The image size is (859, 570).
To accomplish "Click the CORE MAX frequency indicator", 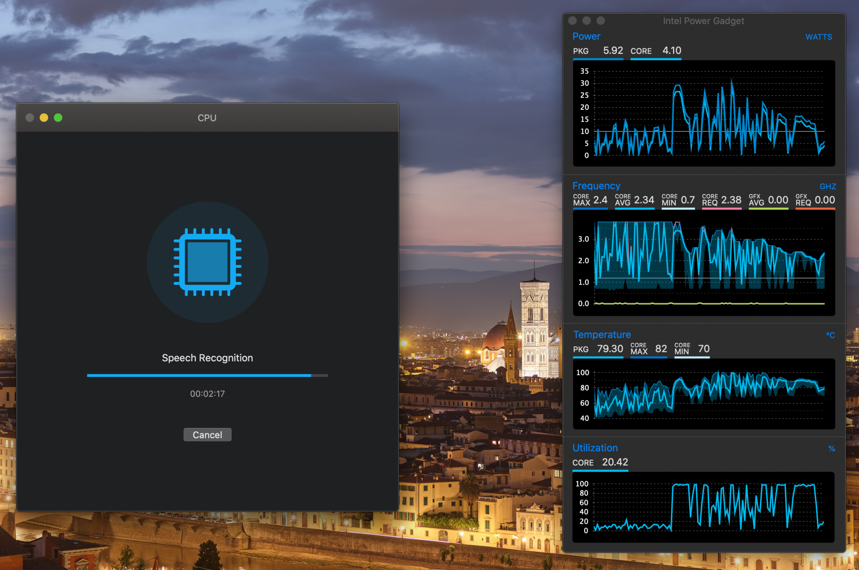I will pyautogui.click(x=590, y=200).
